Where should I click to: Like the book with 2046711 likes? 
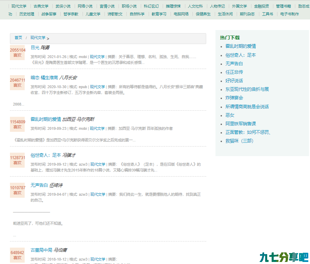pos(17,83)
